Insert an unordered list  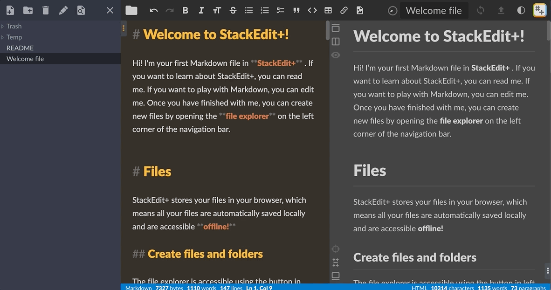click(249, 10)
